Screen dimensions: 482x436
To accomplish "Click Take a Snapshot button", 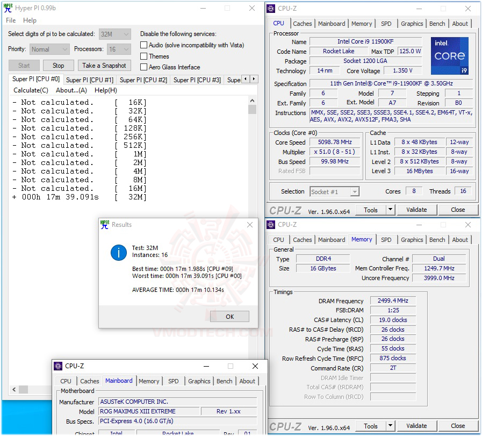I will [104, 66].
